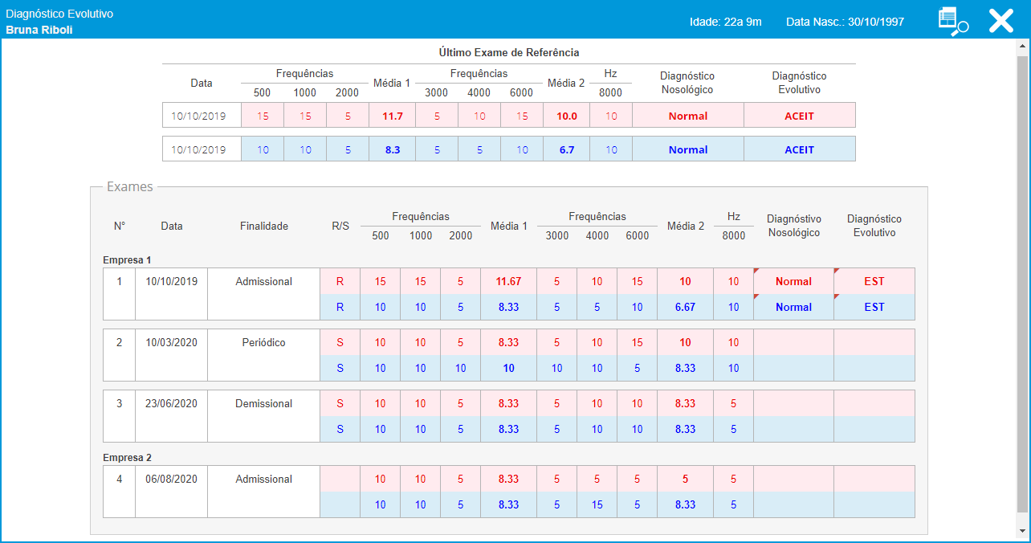1031x543 pixels.
Task: Click the Periódico exam purpose cell
Action: tap(263, 343)
